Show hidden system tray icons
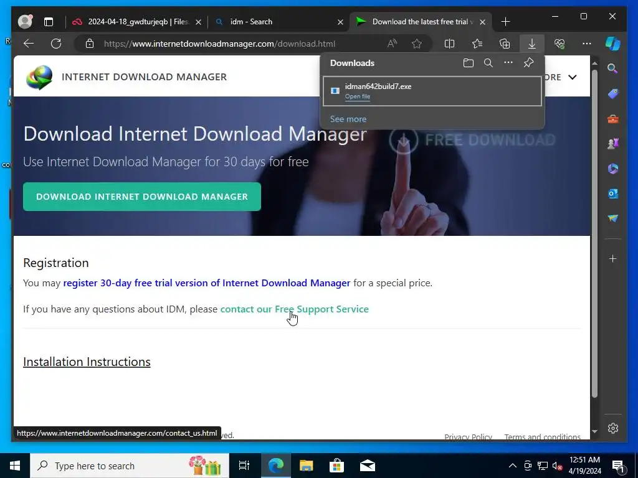 (513, 466)
